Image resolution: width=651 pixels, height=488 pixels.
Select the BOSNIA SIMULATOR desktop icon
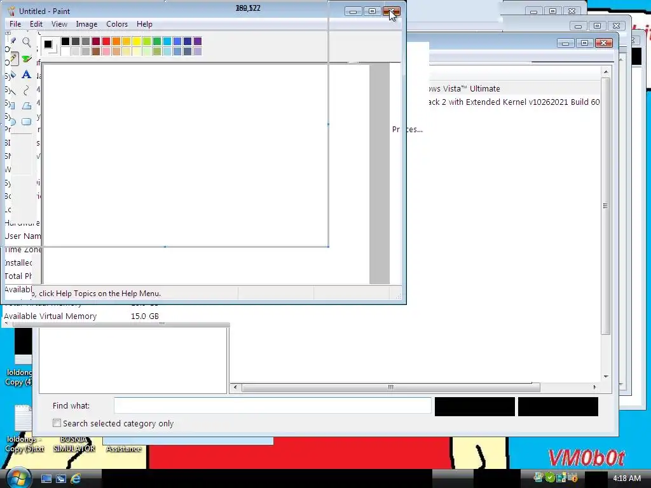[x=74, y=444]
